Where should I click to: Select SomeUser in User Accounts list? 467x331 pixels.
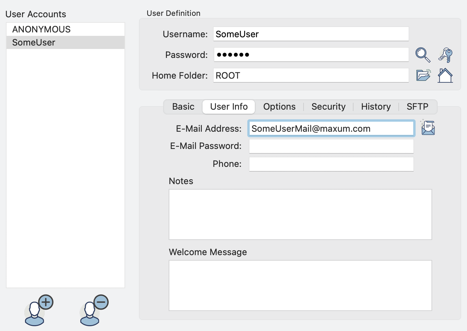pos(34,42)
